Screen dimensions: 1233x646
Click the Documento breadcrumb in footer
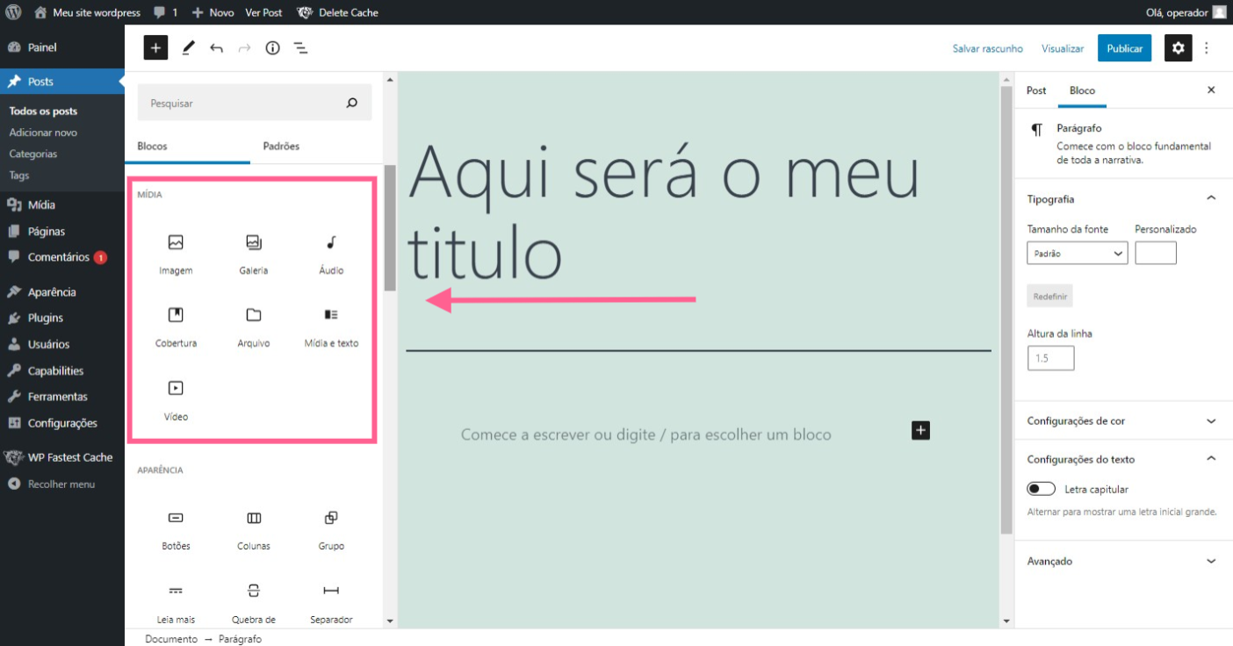click(171, 639)
